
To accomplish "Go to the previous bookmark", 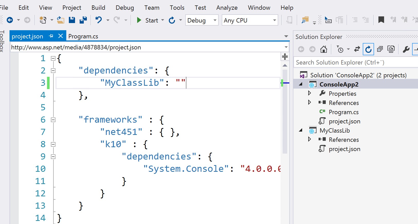I will click(393, 19).
